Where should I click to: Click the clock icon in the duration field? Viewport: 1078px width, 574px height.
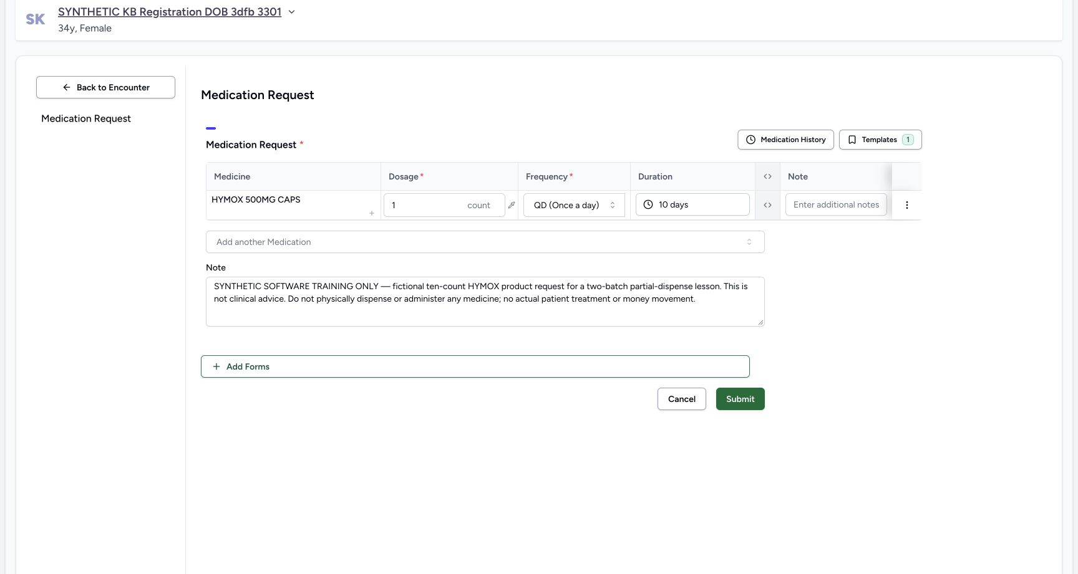tap(648, 204)
